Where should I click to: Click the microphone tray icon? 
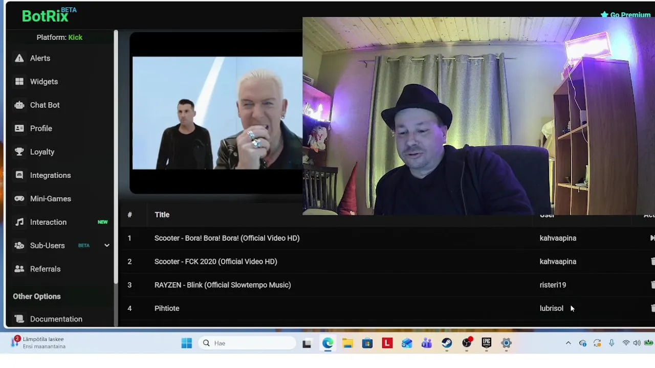612,343
